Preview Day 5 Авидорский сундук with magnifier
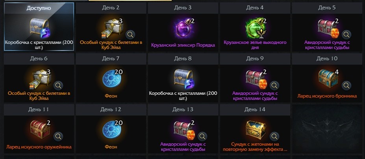 346,35
